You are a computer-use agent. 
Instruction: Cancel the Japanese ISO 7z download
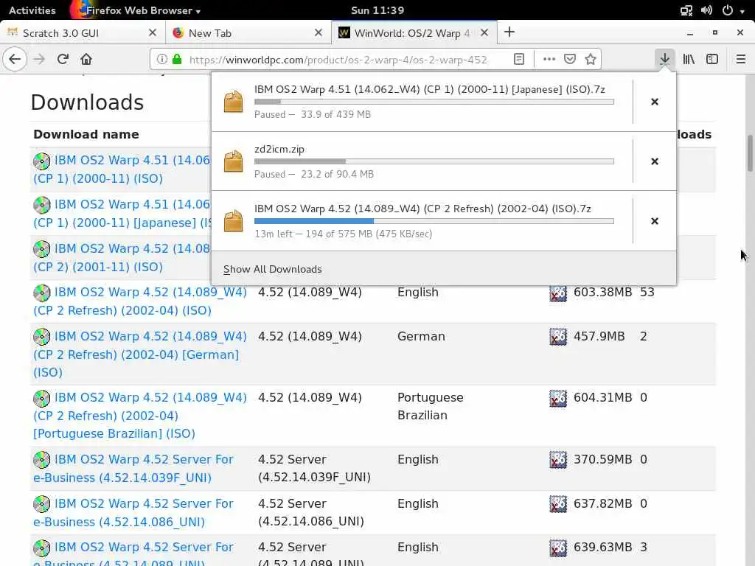click(x=655, y=102)
